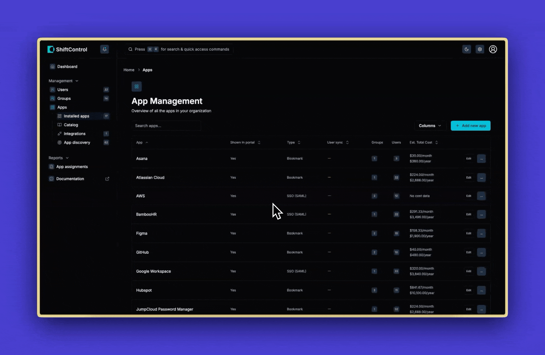Open the user profile avatar icon
Image resolution: width=545 pixels, height=355 pixels.
[x=493, y=49]
